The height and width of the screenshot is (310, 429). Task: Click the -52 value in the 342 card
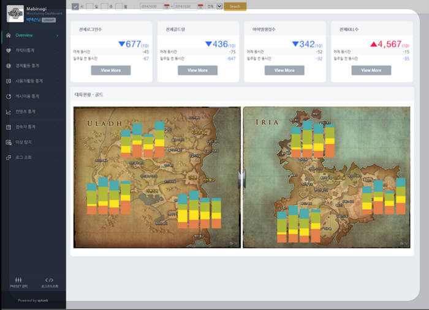(319, 52)
